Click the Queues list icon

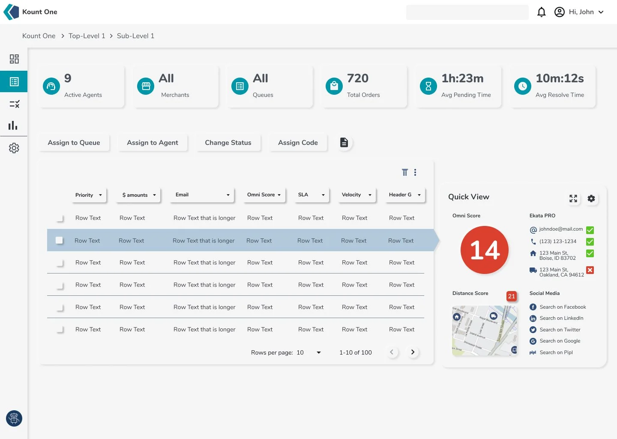pos(240,86)
